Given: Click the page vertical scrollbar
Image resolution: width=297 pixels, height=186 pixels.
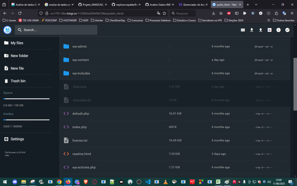Looking at the screenshot, I should pos(295,84).
